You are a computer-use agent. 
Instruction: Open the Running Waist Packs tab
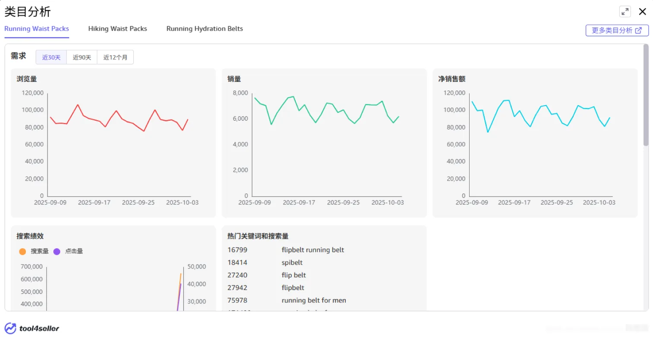click(x=37, y=29)
